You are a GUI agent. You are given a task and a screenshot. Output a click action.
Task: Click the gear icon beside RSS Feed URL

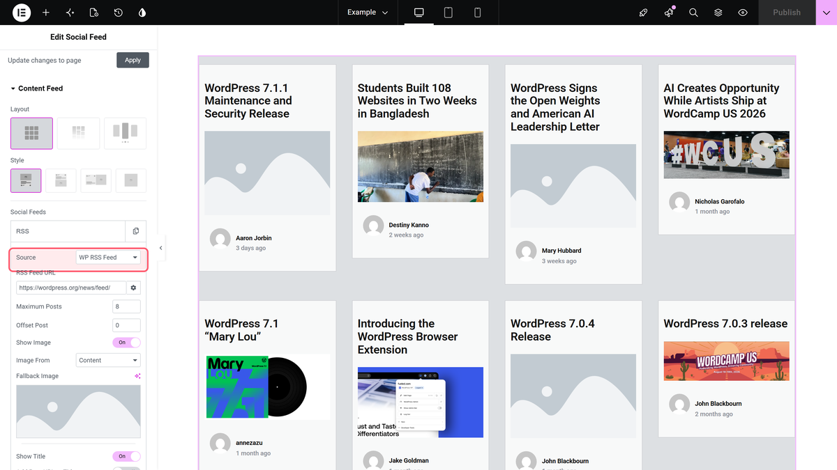133,288
